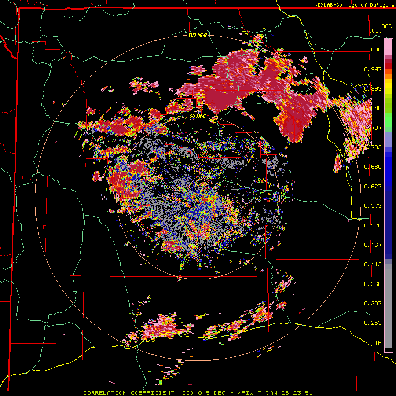Click the pink top segment of the color bar
This screenshot has width=396, height=396.
(389, 47)
